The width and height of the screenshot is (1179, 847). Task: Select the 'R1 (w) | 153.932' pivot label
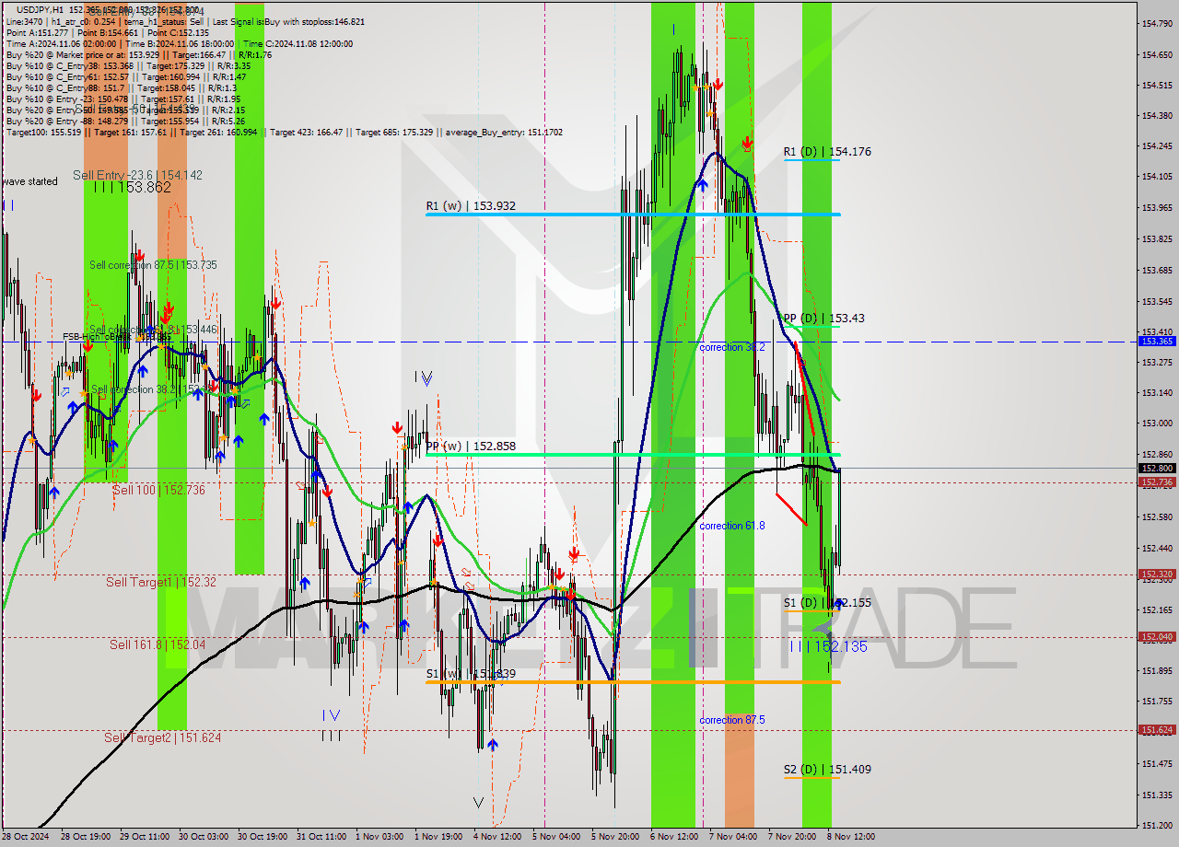point(471,206)
